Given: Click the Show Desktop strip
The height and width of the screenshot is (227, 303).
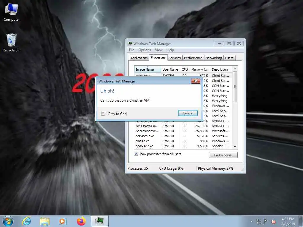Looking at the screenshot, I should click(x=301, y=221).
